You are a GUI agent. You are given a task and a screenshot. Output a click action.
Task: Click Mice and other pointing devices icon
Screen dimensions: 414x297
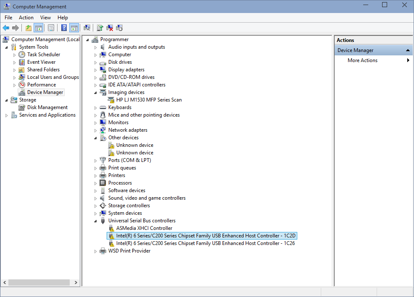coord(103,115)
